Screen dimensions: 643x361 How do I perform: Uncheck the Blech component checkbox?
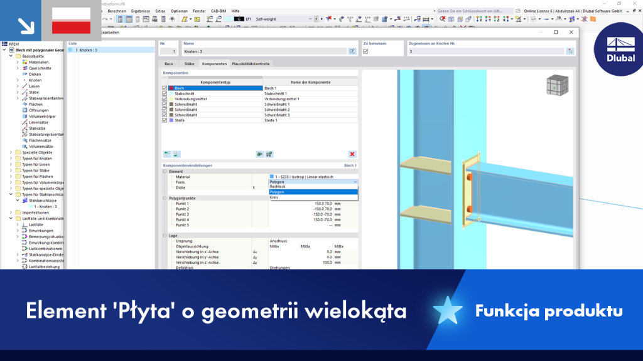(x=165, y=88)
